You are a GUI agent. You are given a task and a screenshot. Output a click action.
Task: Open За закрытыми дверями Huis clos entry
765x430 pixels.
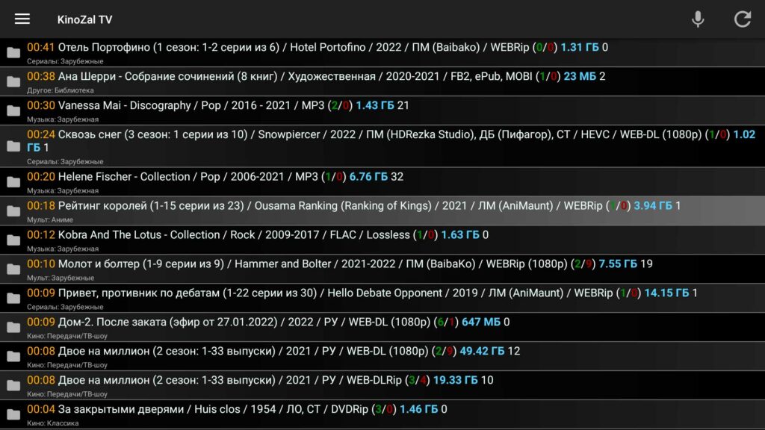pos(382,414)
